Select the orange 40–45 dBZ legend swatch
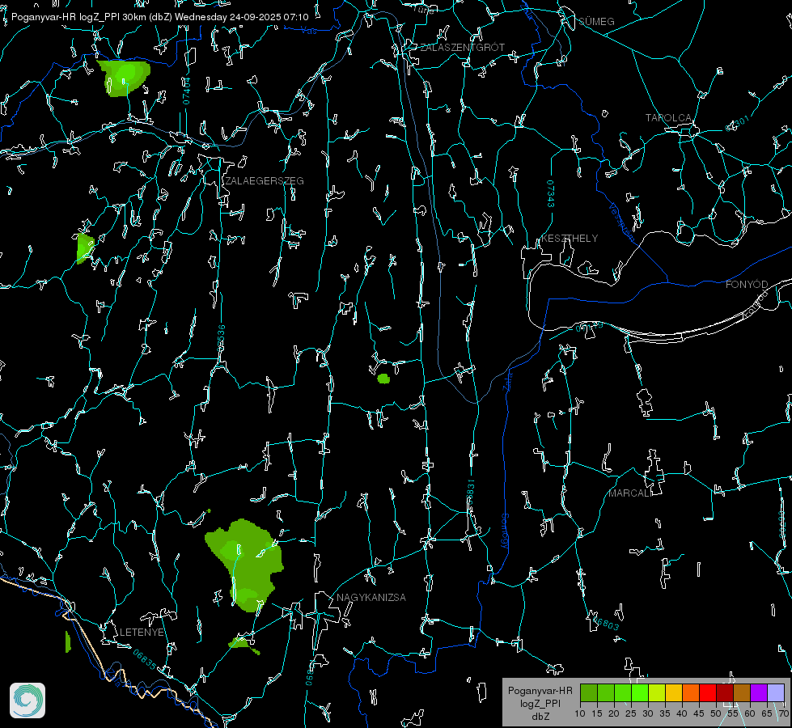Image resolution: width=792 pixels, height=728 pixels. coord(691,692)
